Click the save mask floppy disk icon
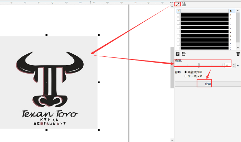The height and width of the screenshot is (142, 241). (178, 54)
